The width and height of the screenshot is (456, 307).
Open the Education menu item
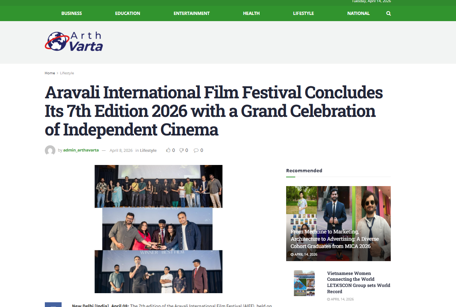(128, 13)
